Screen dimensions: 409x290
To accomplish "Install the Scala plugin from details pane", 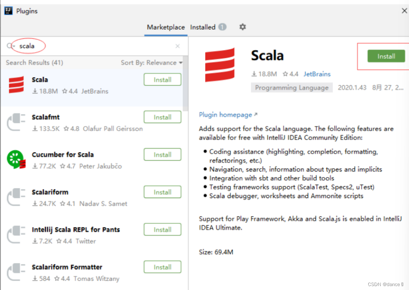I will [x=386, y=56].
